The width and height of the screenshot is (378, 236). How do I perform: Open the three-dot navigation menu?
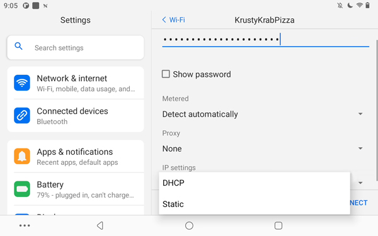point(25,226)
